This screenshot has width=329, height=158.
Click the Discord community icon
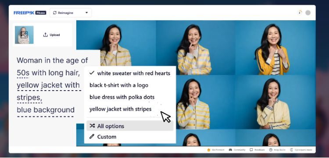(x=230, y=150)
